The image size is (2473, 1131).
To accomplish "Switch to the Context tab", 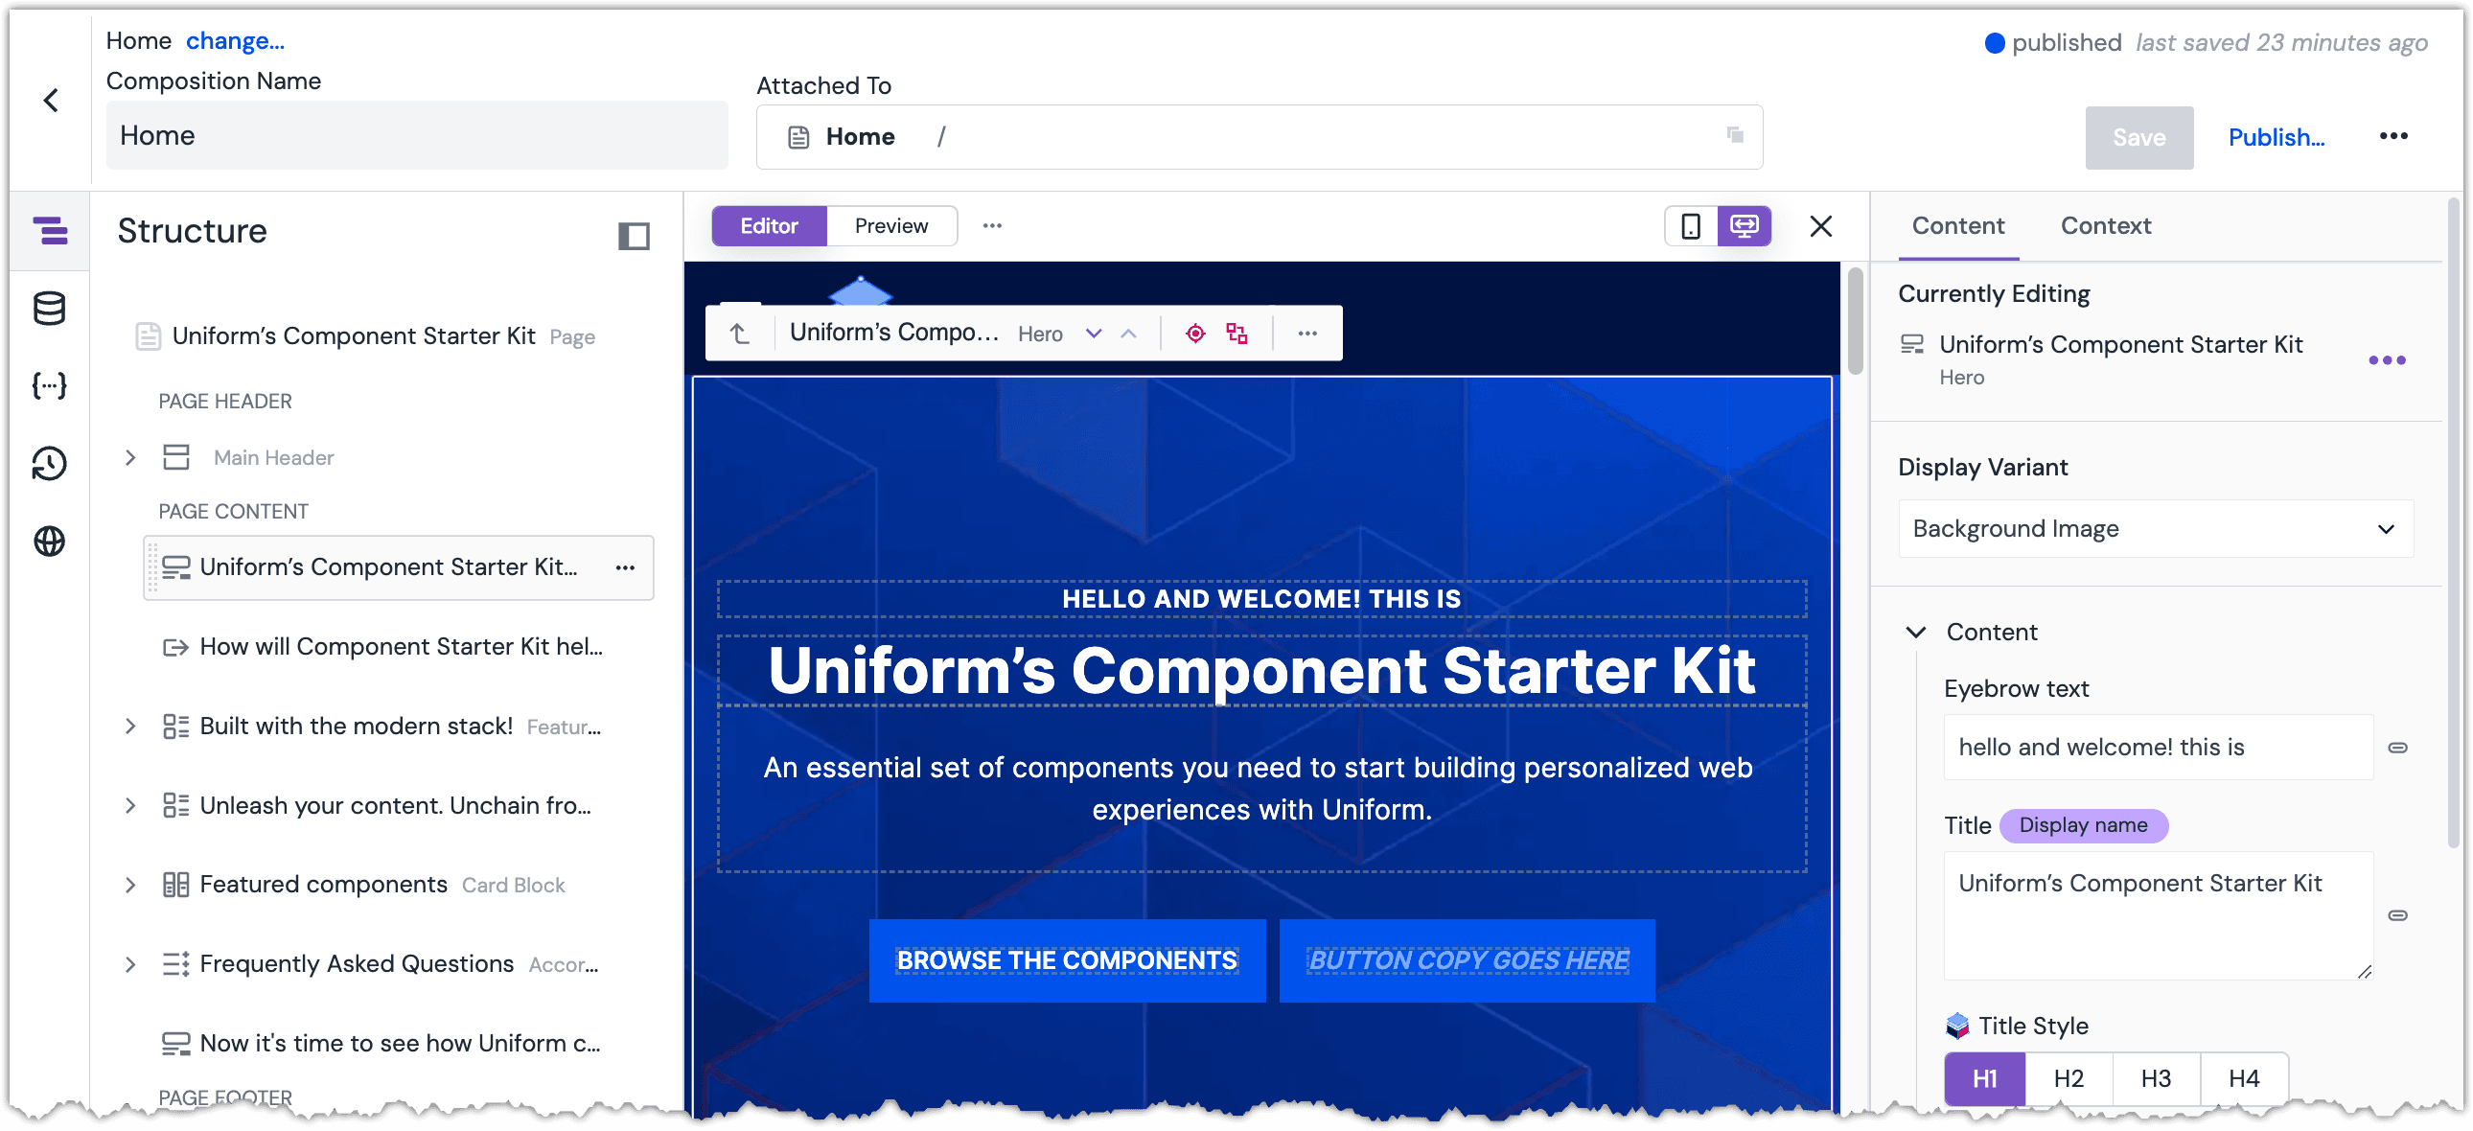I will (2107, 225).
